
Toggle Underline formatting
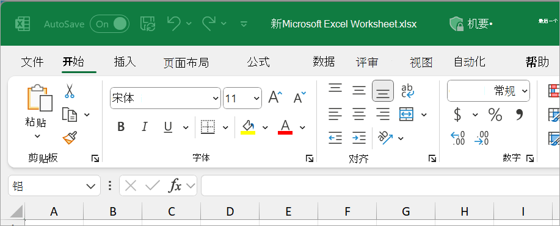click(168, 127)
